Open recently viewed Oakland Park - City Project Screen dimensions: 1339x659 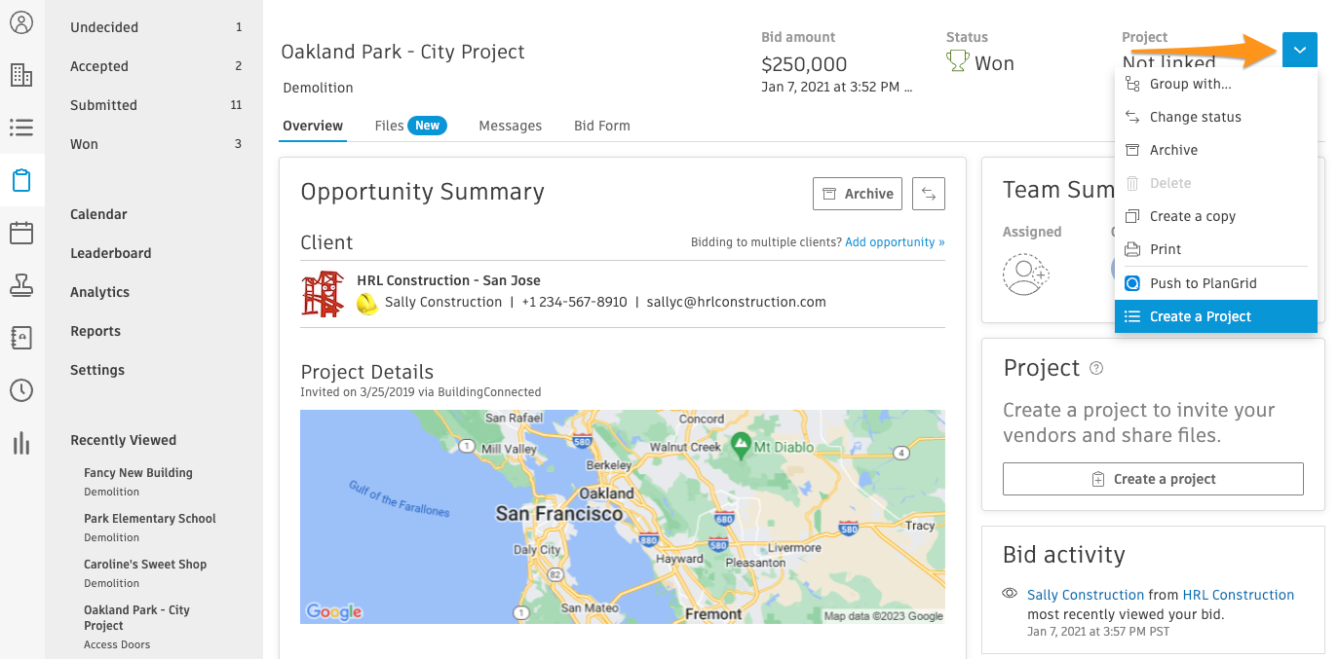click(x=136, y=618)
